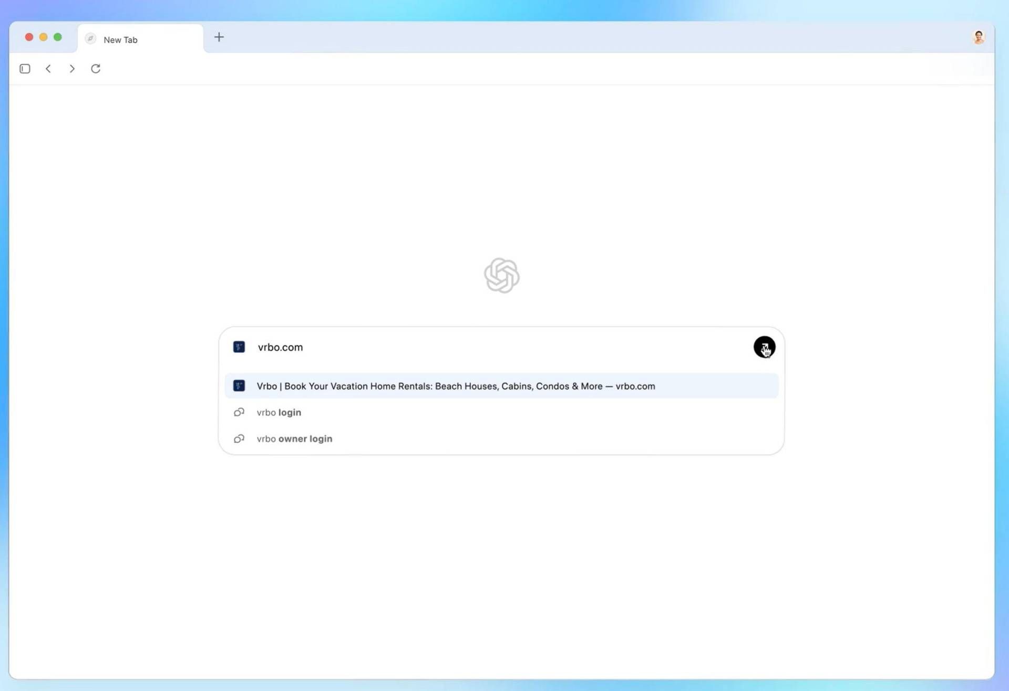Image resolution: width=1009 pixels, height=691 pixels.
Task: Open a new tab with the plus button
Action: (x=219, y=37)
